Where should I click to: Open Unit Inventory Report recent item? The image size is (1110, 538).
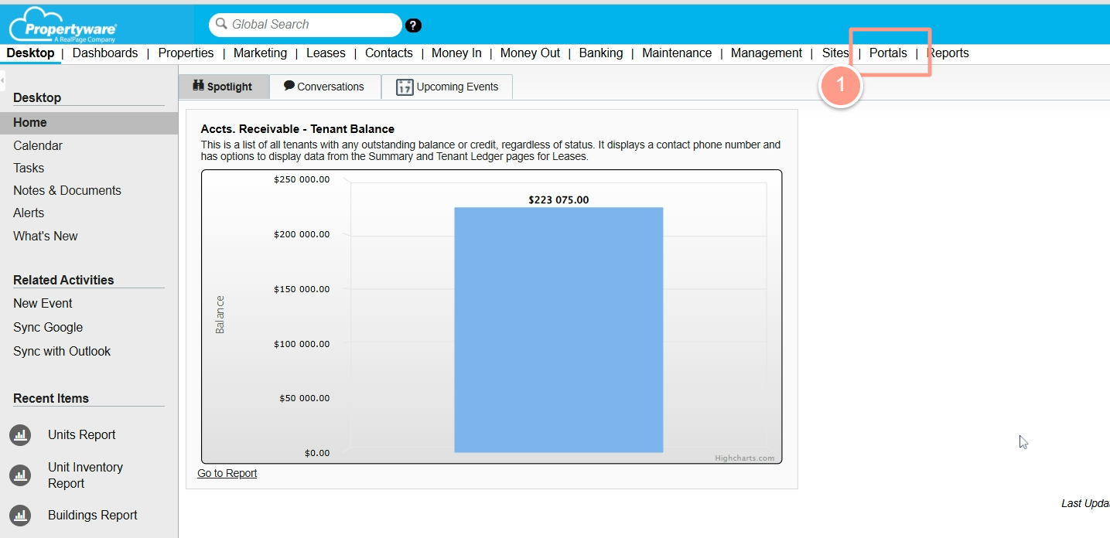85,475
